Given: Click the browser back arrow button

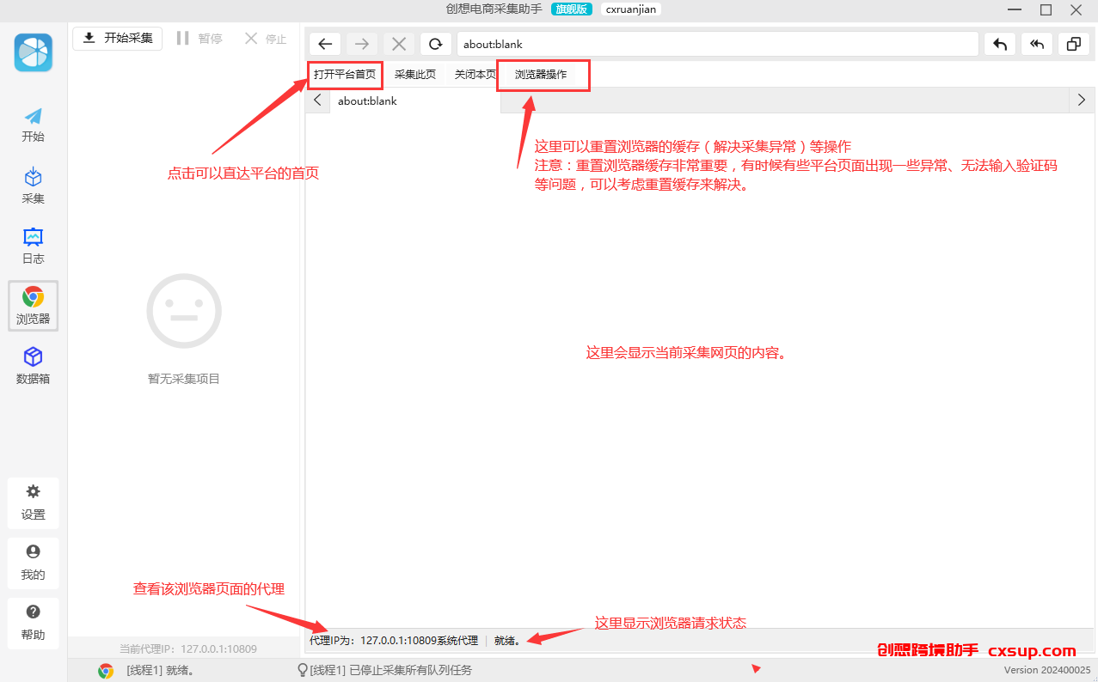Looking at the screenshot, I should [x=325, y=44].
